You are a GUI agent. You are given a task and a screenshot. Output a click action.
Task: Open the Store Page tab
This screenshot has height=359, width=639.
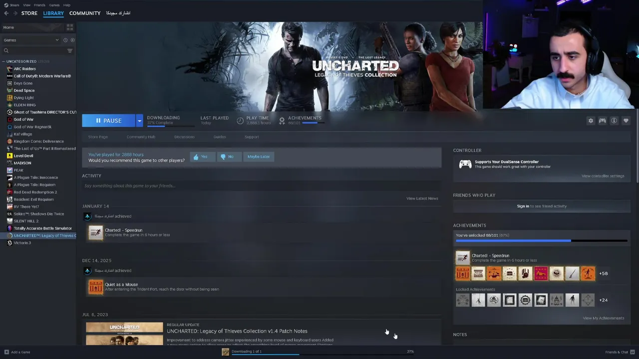[98, 137]
